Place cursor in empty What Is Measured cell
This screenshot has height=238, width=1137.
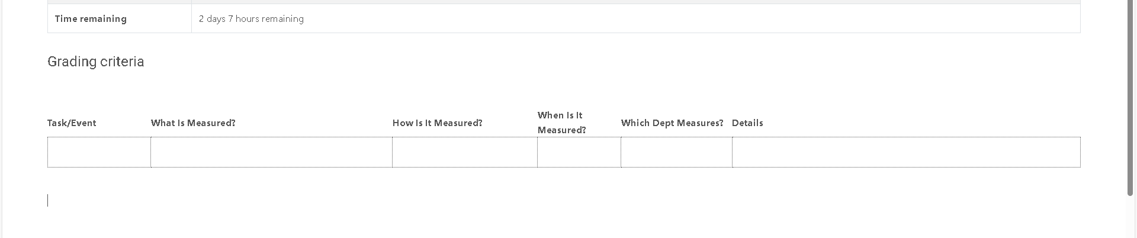(x=271, y=152)
